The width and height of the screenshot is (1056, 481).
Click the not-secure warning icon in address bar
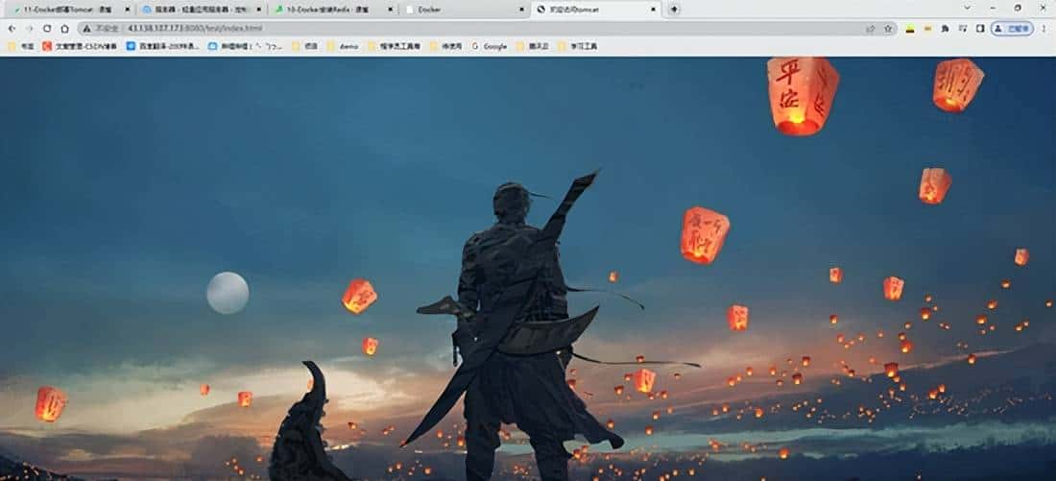[x=86, y=28]
